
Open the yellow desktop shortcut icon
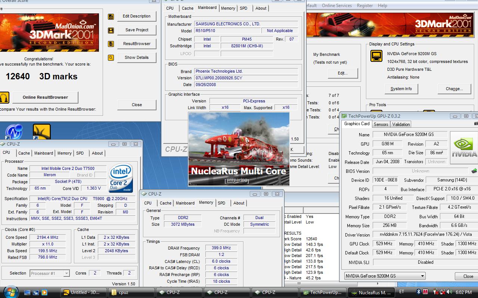(41, 132)
